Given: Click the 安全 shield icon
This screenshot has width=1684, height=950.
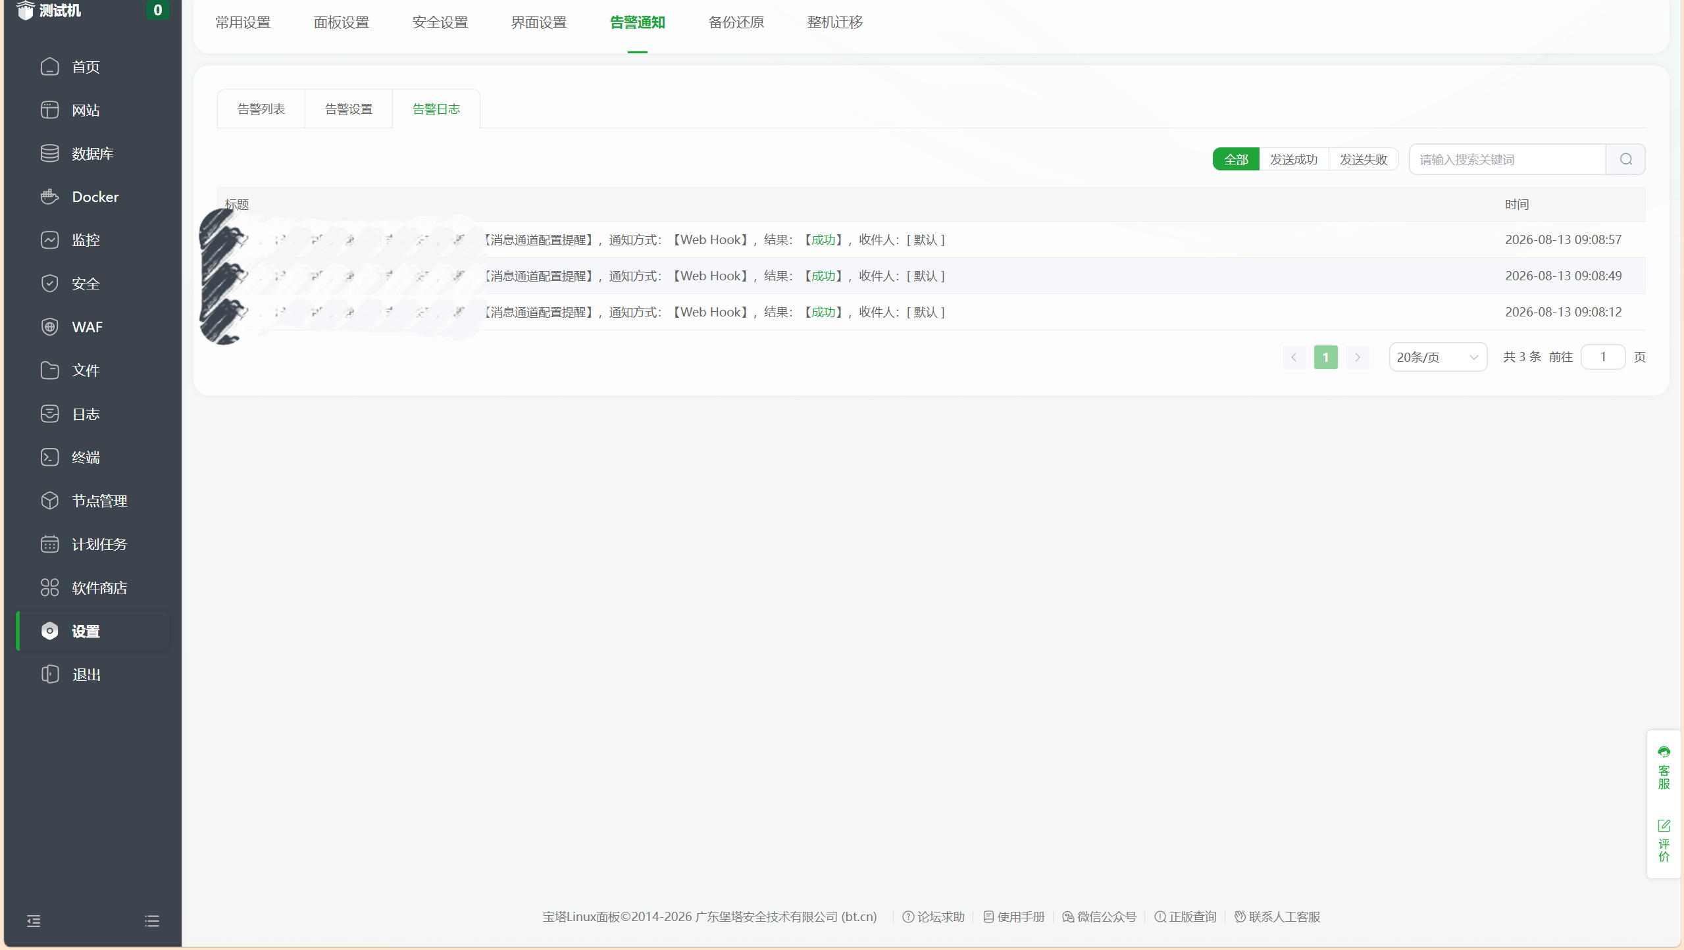Looking at the screenshot, I should (x=50, y=284).
